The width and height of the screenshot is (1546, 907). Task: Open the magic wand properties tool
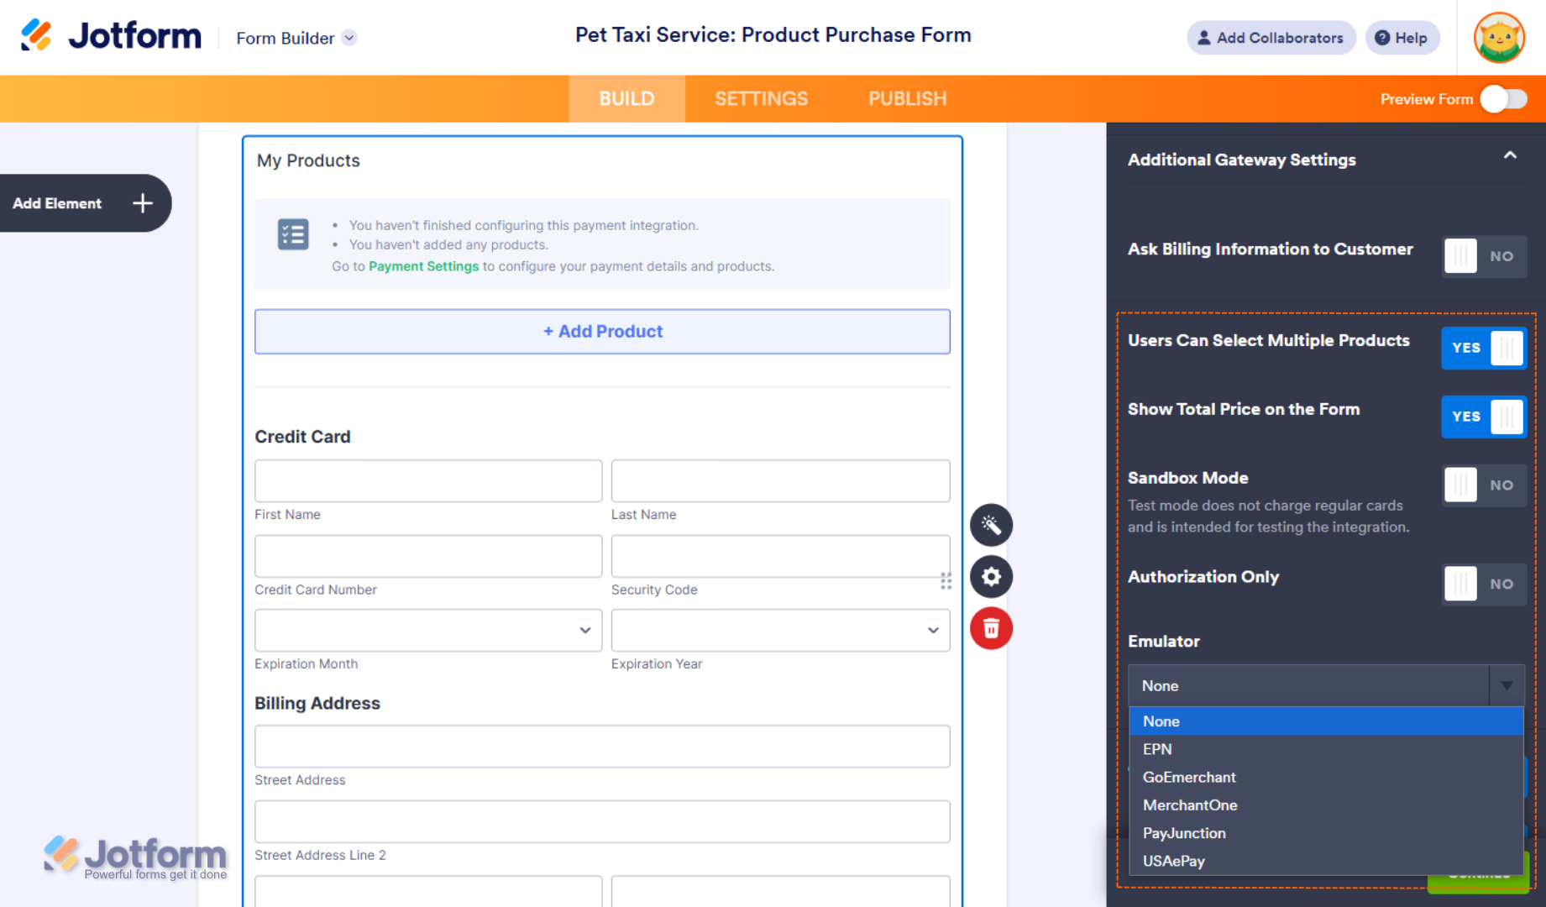(991, 526)
